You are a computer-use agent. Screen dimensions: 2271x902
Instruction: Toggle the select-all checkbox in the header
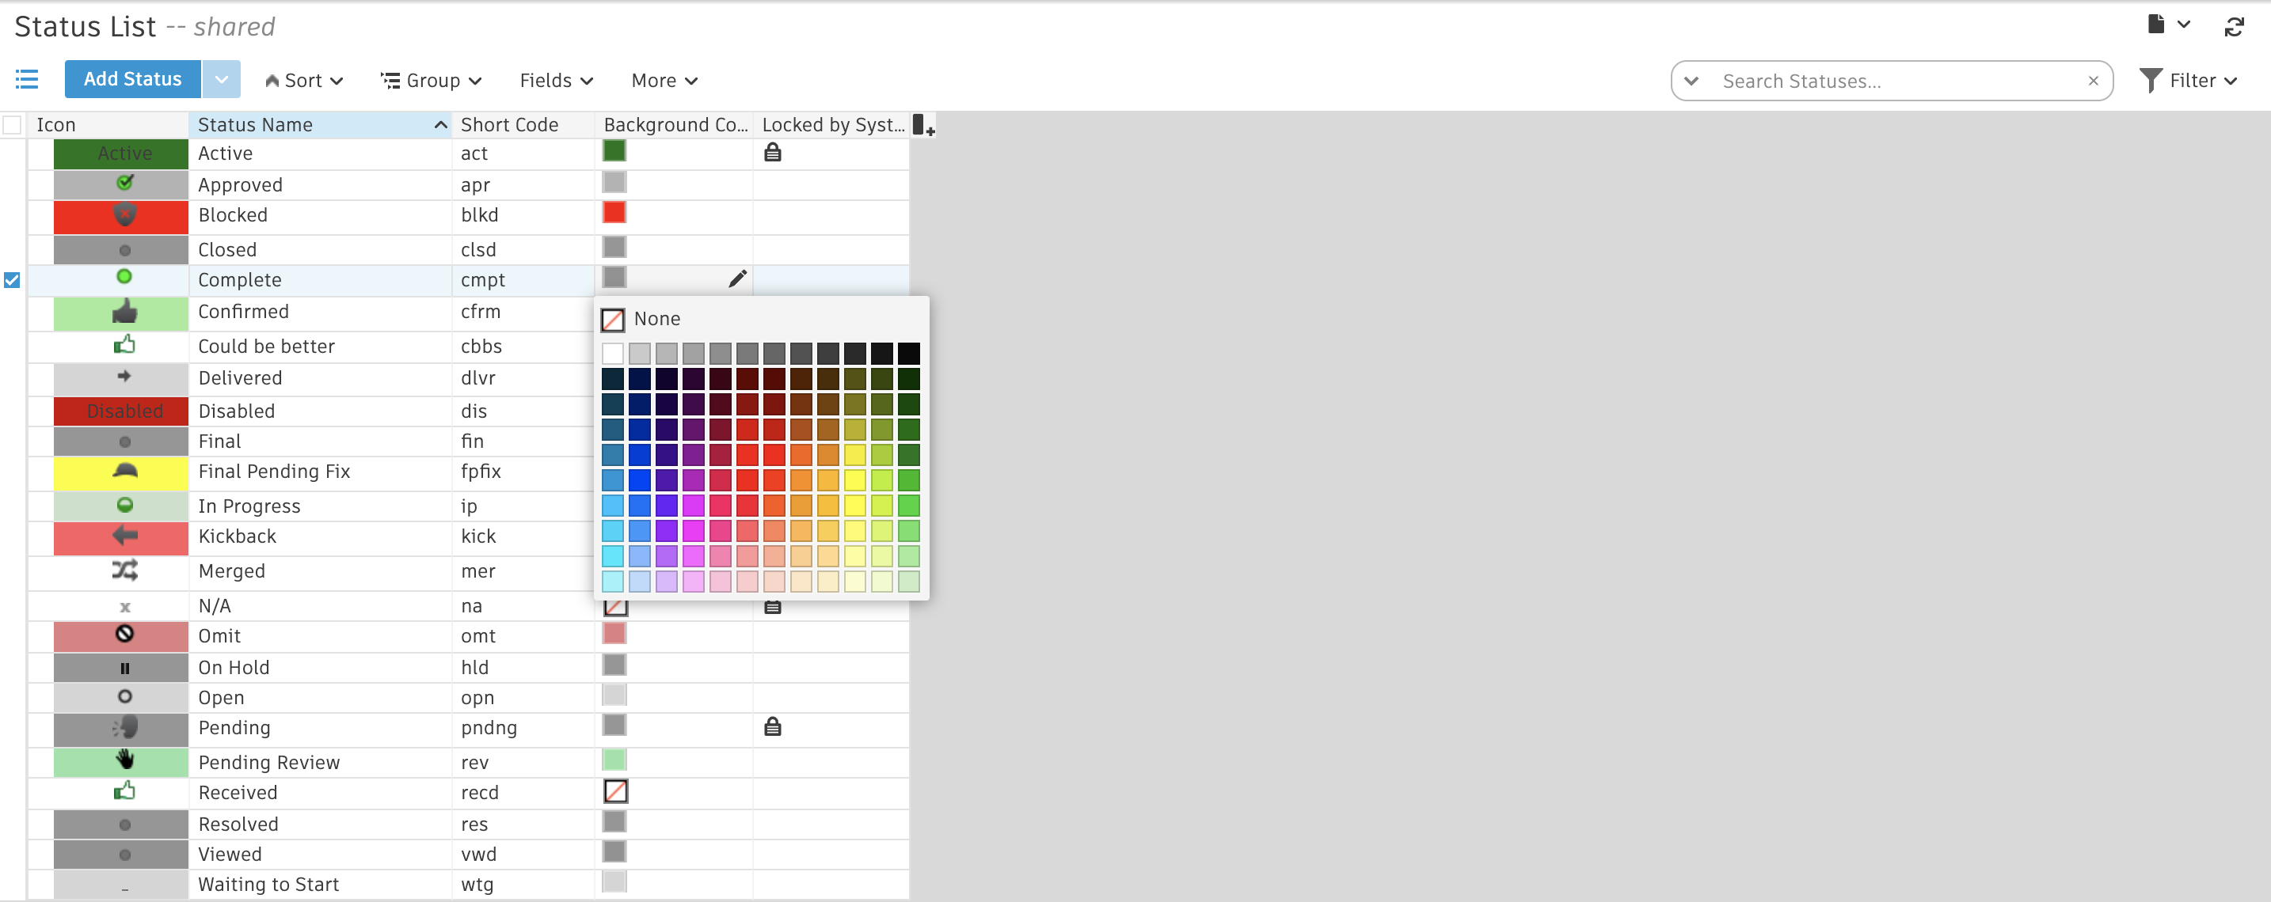(x=11, y=124)
